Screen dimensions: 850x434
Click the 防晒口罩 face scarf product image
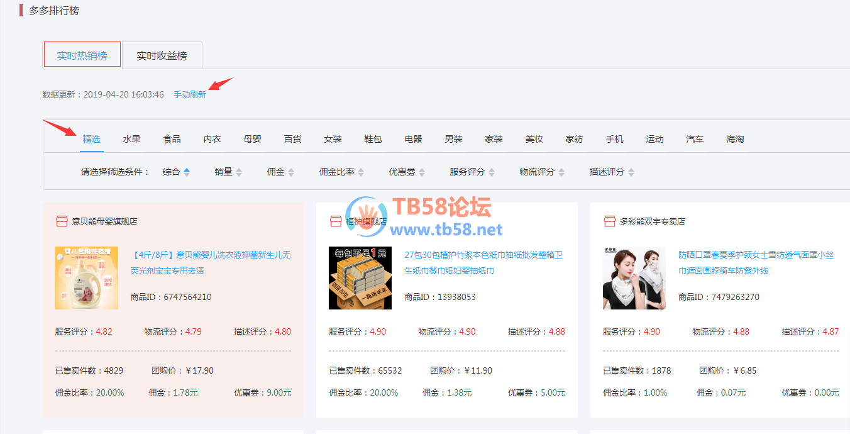click(x=634, y=278)
